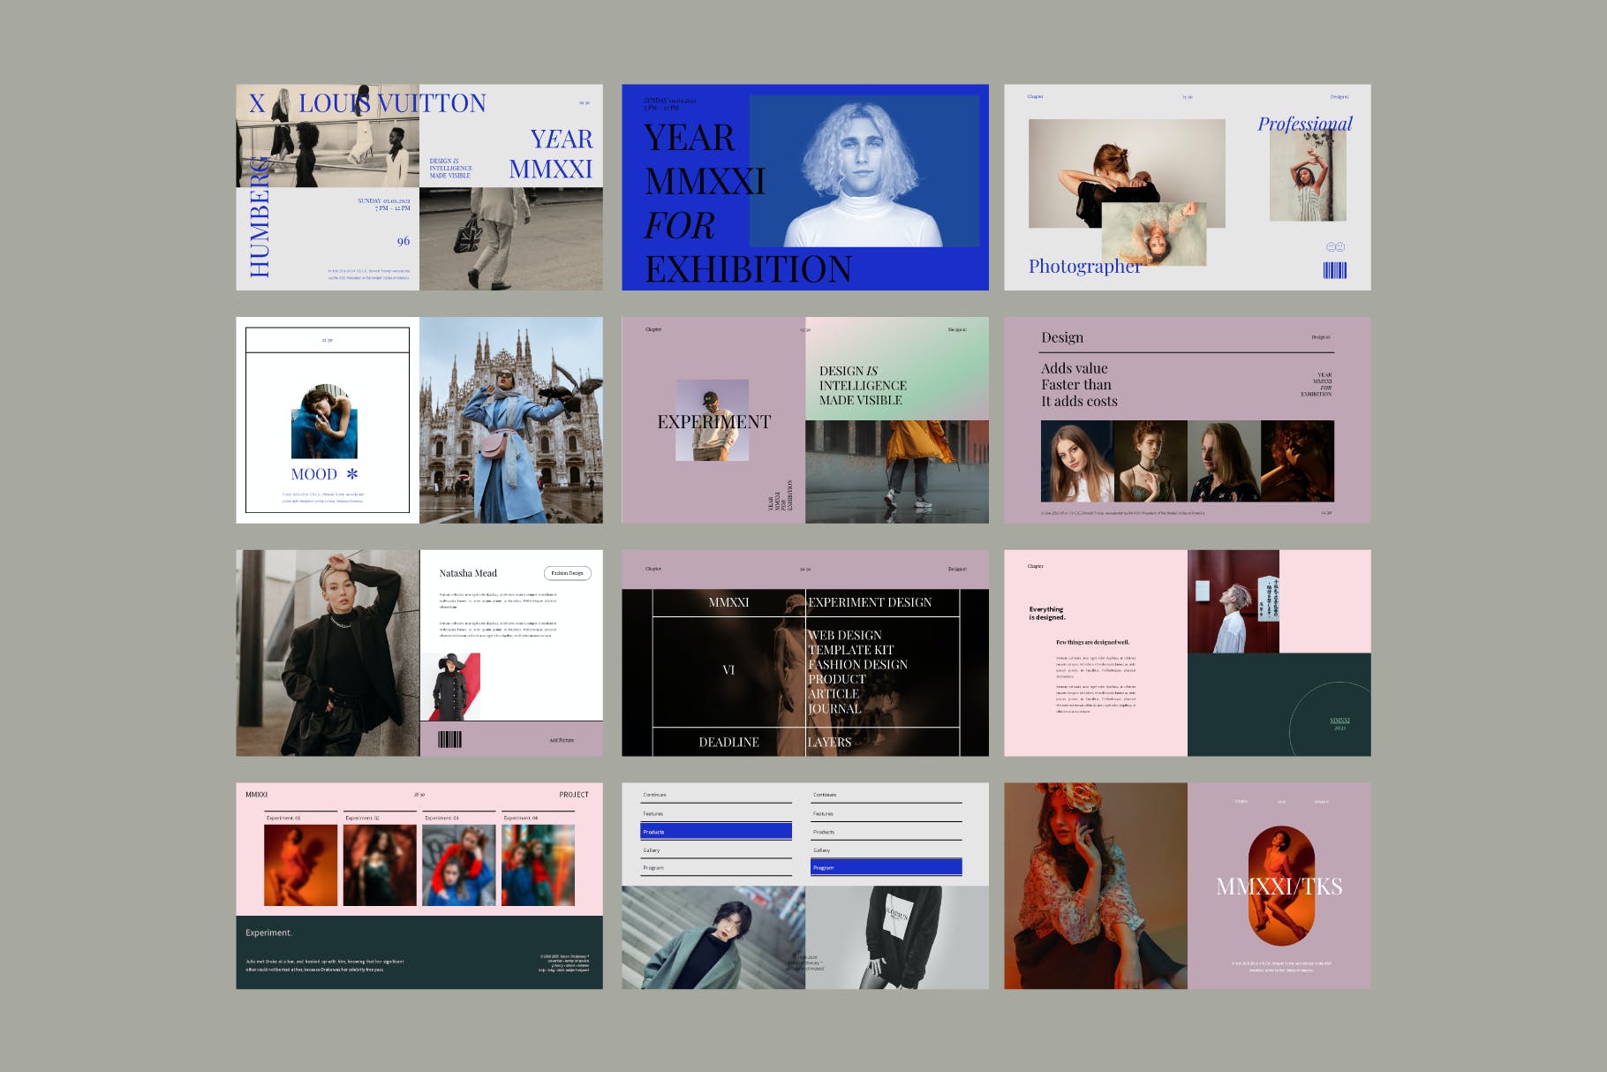
Task: Click the blue asterisk beside MOOD
Action: click(x=351, y=474)
